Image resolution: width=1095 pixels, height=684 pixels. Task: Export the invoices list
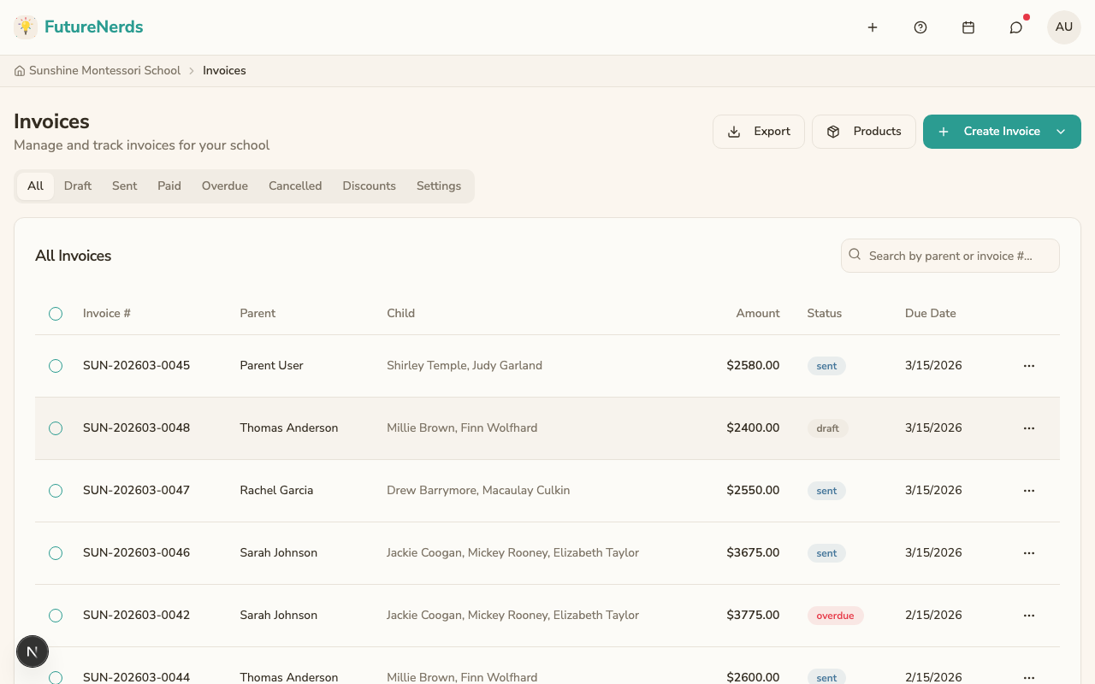click(x=758, y=131)
